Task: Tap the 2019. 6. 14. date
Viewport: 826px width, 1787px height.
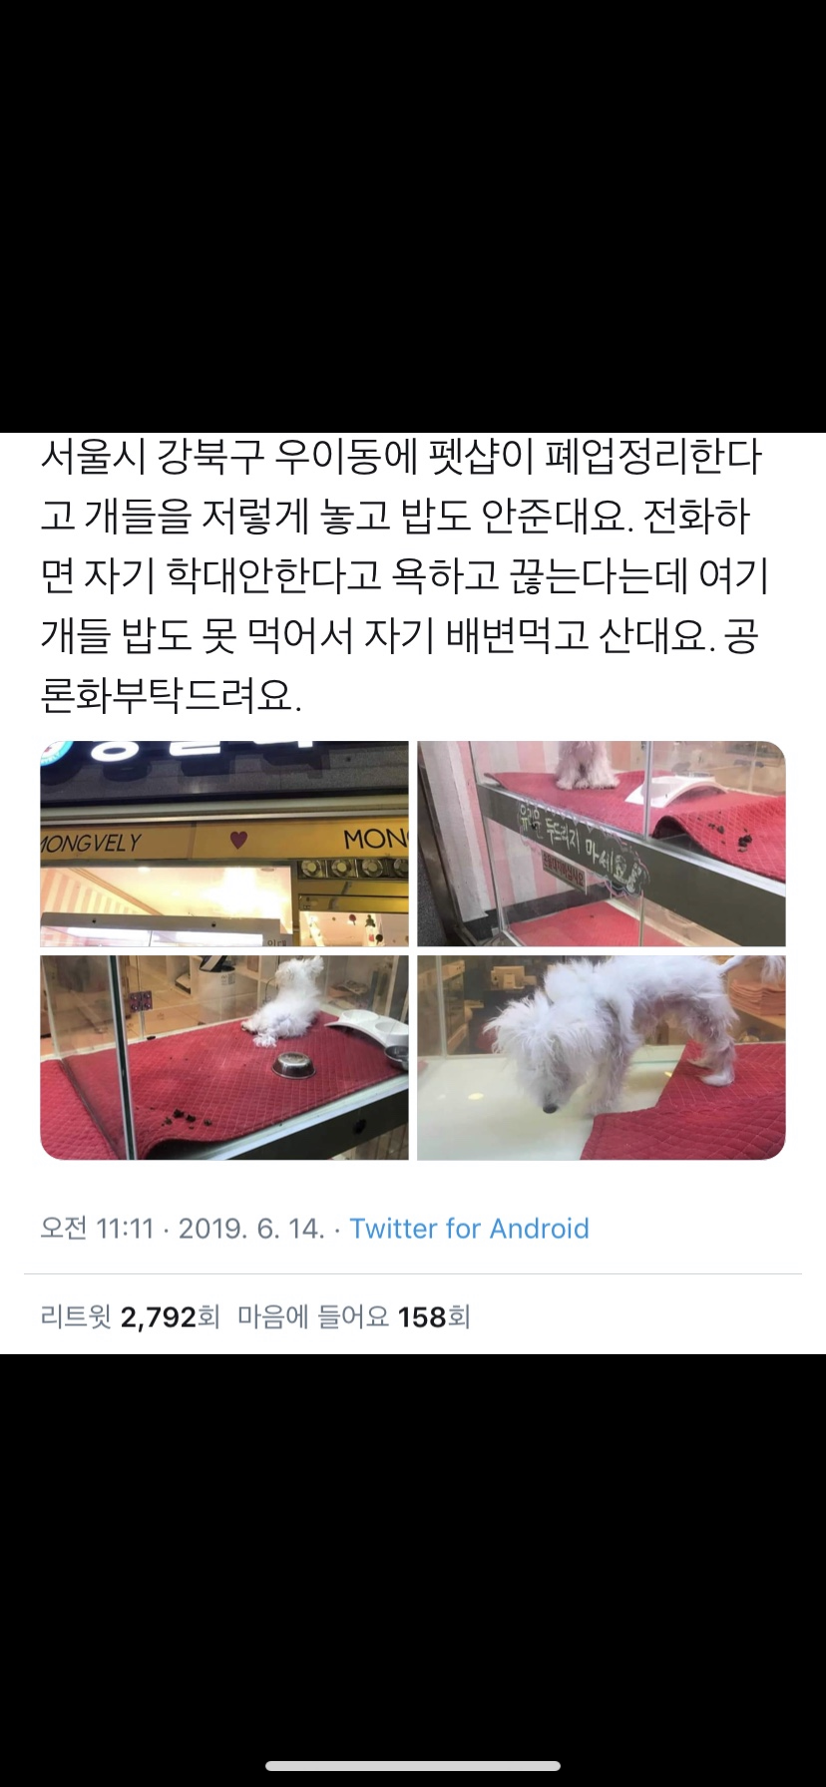Action: click(x=251, y=1228)
